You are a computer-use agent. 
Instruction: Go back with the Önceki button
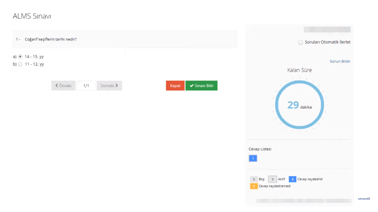click(63, 86)
